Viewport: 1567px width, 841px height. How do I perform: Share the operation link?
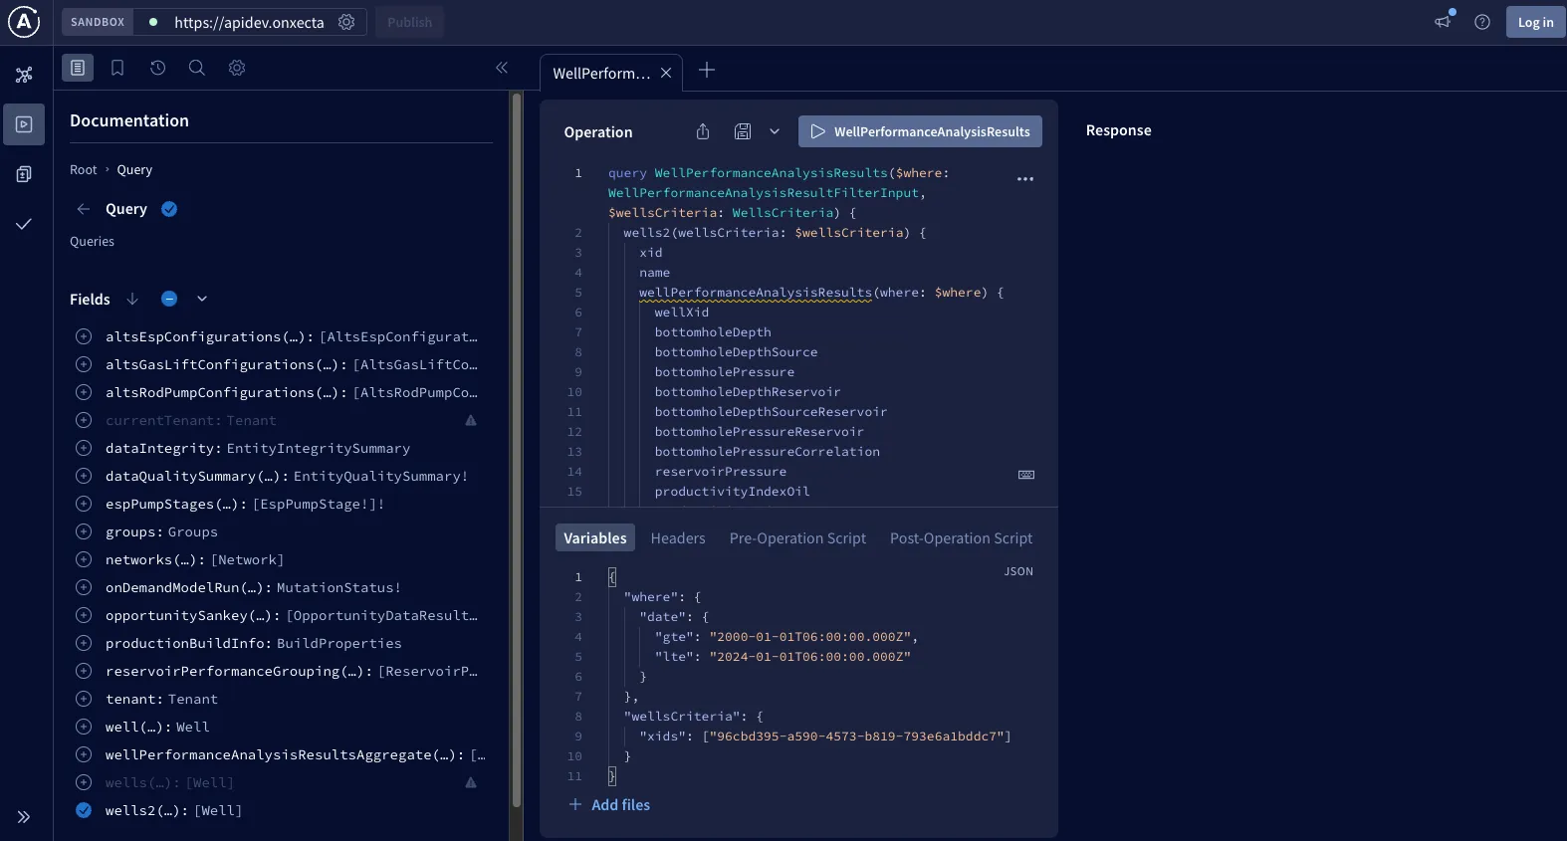click(x=703, y=131)
